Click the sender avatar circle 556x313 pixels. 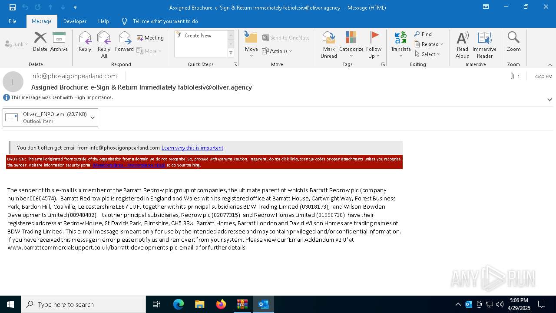13,82
